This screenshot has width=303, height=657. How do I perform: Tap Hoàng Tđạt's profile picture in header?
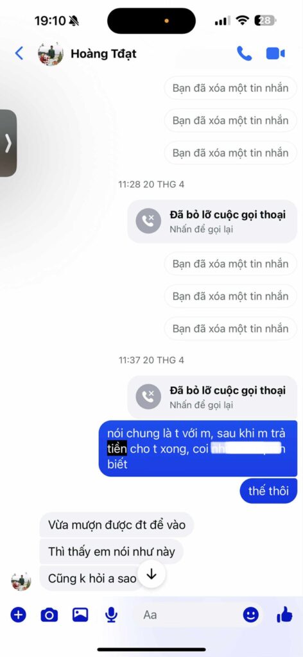[51, 54]
